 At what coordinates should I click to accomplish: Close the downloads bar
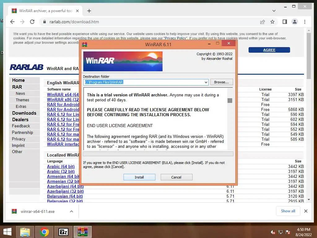pos(306,211)
